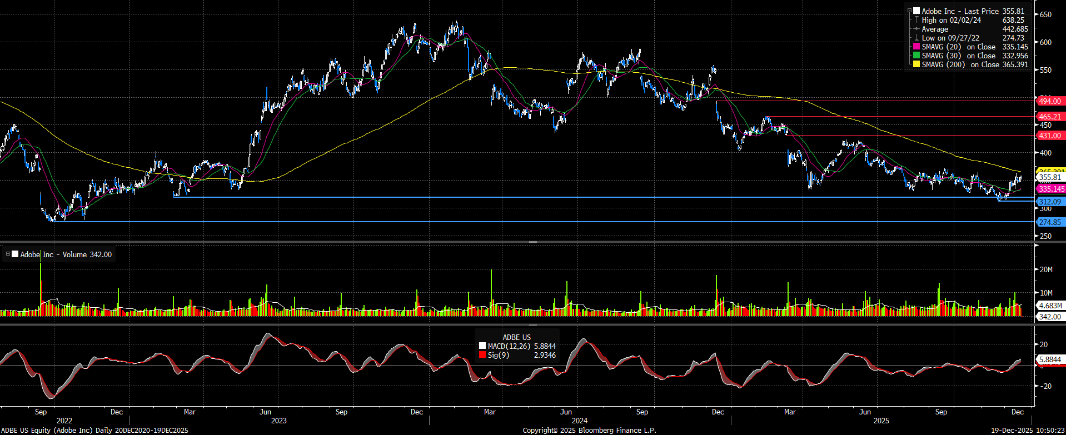Viewport: 1066px width, 435px height.
Task: Click the green SMAVG (30) color swatch
Action: pyautogui.click(x=916, y=56)
